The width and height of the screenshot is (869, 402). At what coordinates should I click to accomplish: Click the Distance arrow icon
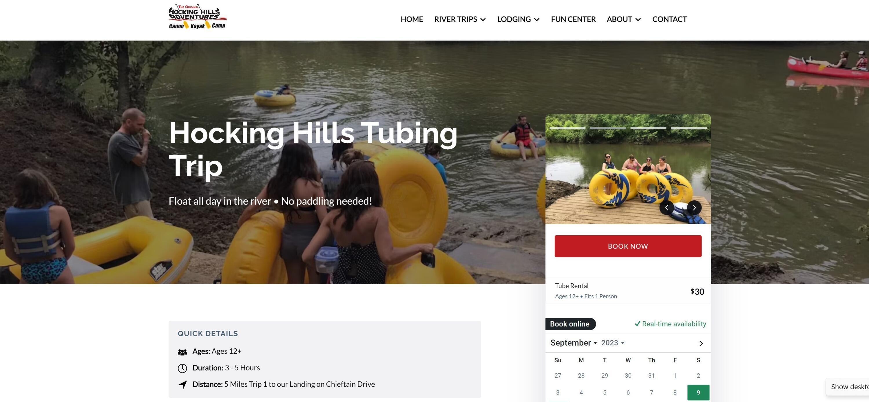(x=182, y=384)
